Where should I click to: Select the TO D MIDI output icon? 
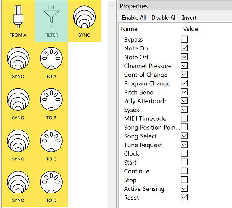[51, 182]
